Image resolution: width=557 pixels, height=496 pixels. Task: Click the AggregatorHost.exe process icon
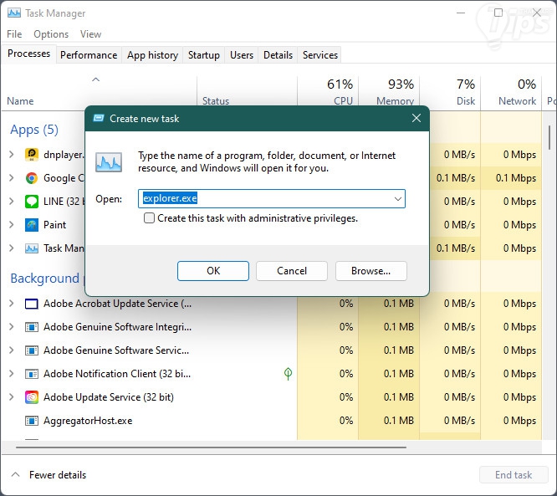click(32, 421)
